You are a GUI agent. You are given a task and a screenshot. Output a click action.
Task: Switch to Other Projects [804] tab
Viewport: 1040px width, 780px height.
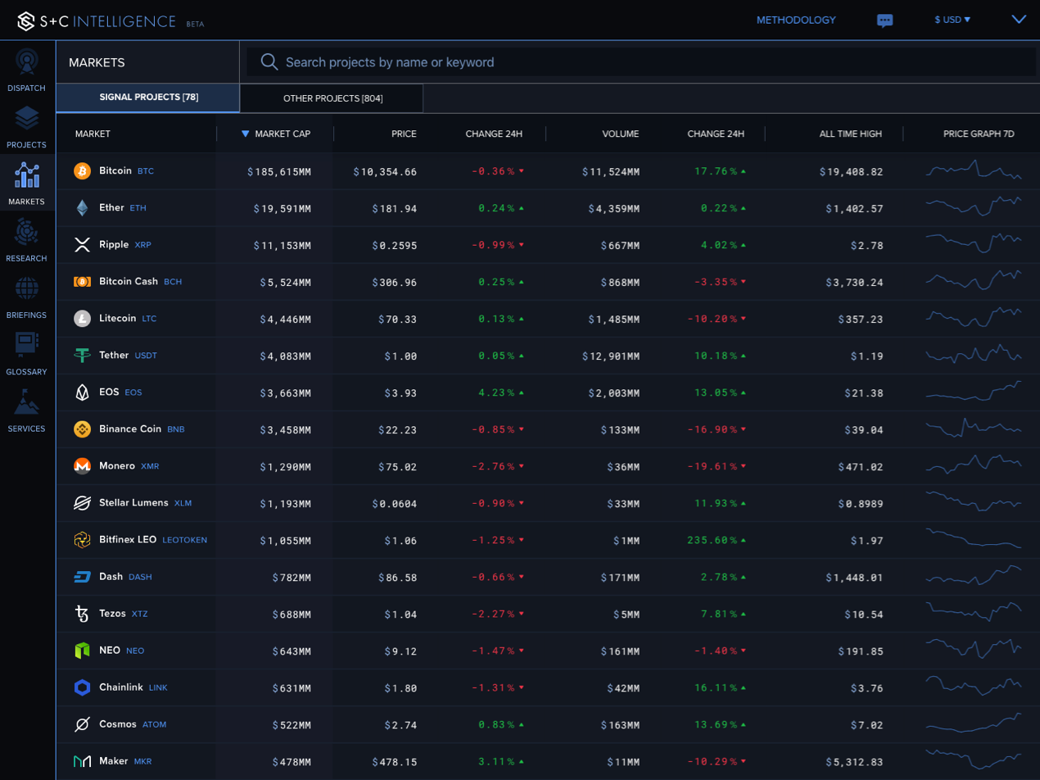click(x=332, y=98)
